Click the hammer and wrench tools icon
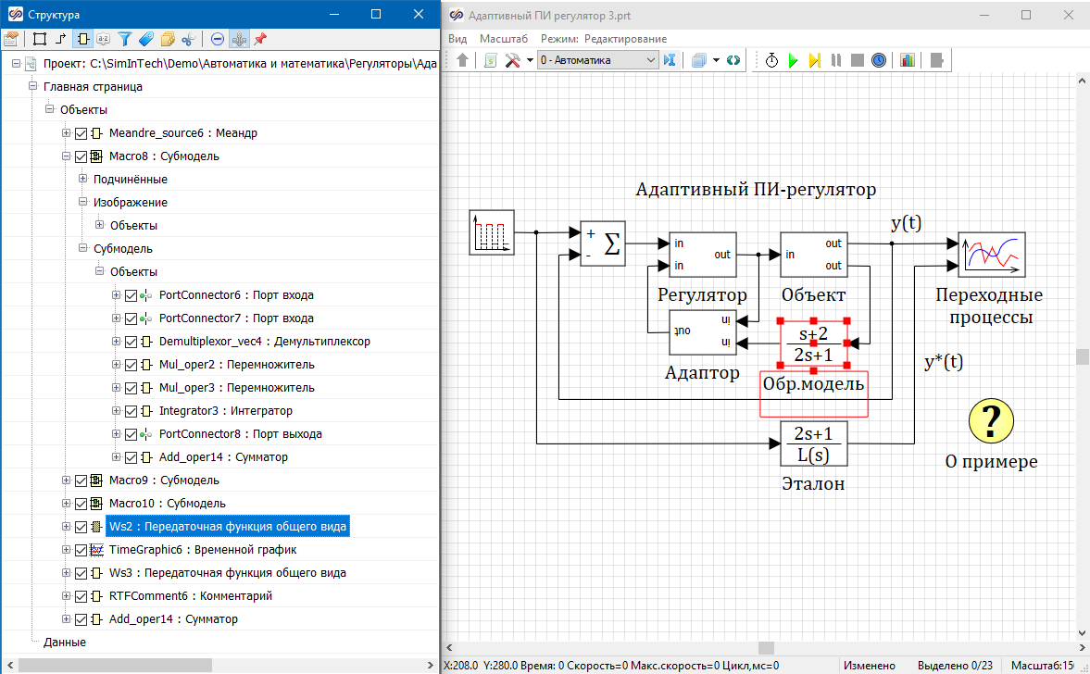Screen dimensions: 1090x674 pos(512,60)
